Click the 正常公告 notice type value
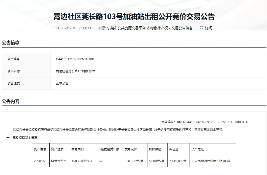The image size is (267, 175). click(62, 83)
